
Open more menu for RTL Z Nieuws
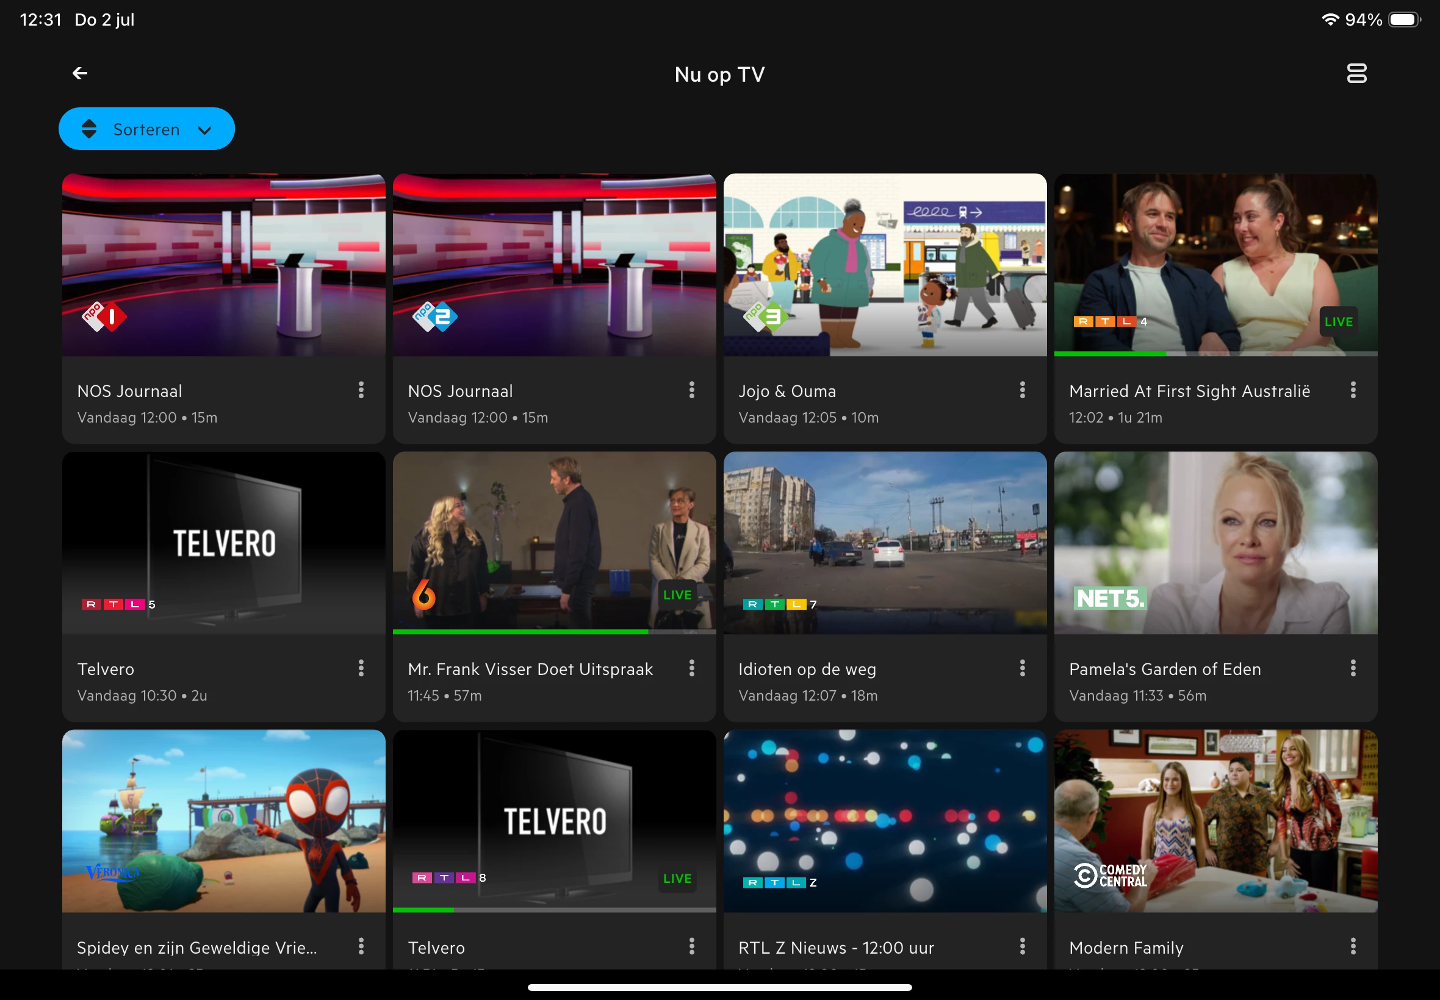point(1023,947)
